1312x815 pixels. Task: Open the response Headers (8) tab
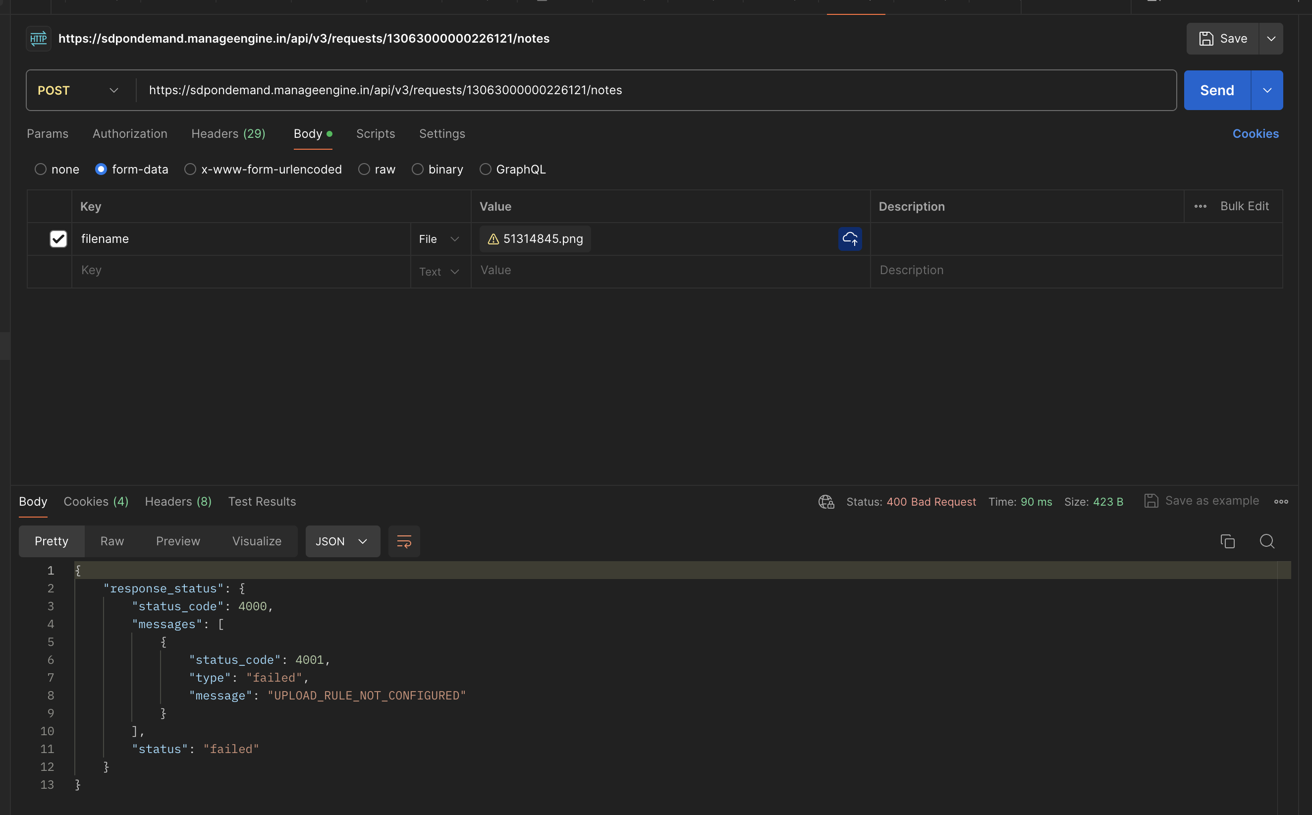[x=178, y=502]
